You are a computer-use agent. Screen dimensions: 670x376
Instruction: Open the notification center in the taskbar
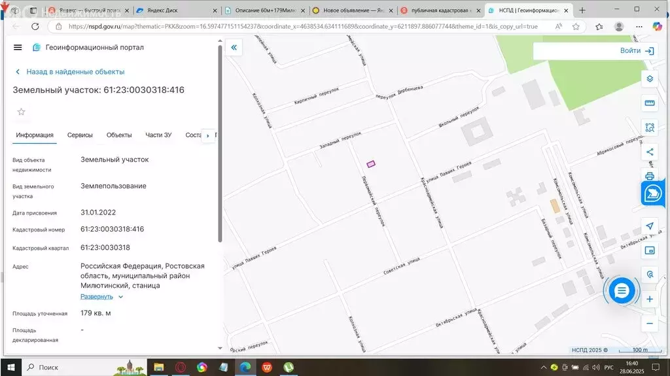(656, 367)
